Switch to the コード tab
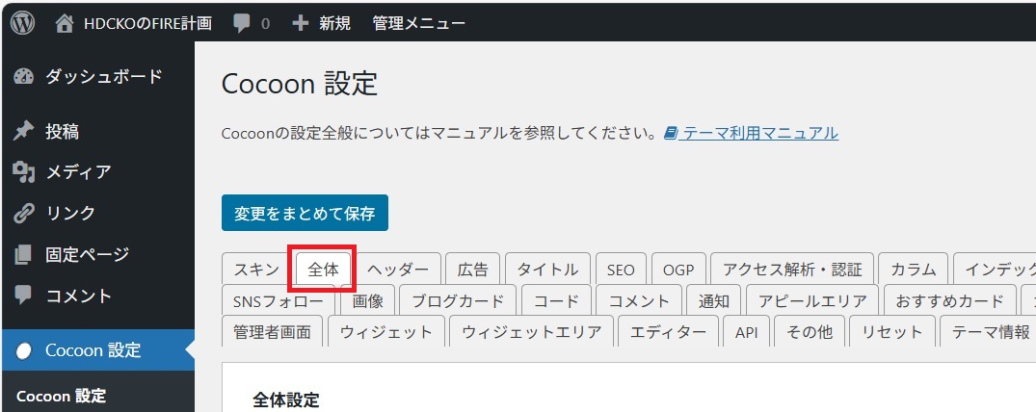The width and height of the screenshot is (1036, 412). (x=556, y=301)
